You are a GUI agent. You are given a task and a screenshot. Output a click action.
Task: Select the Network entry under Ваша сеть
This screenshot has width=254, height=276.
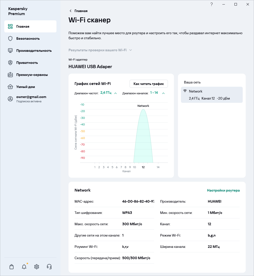(x=212, y=95)
